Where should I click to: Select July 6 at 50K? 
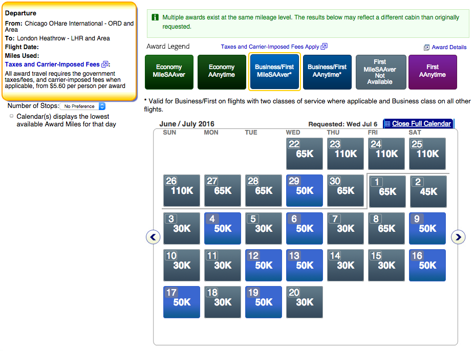click(305, 228)
